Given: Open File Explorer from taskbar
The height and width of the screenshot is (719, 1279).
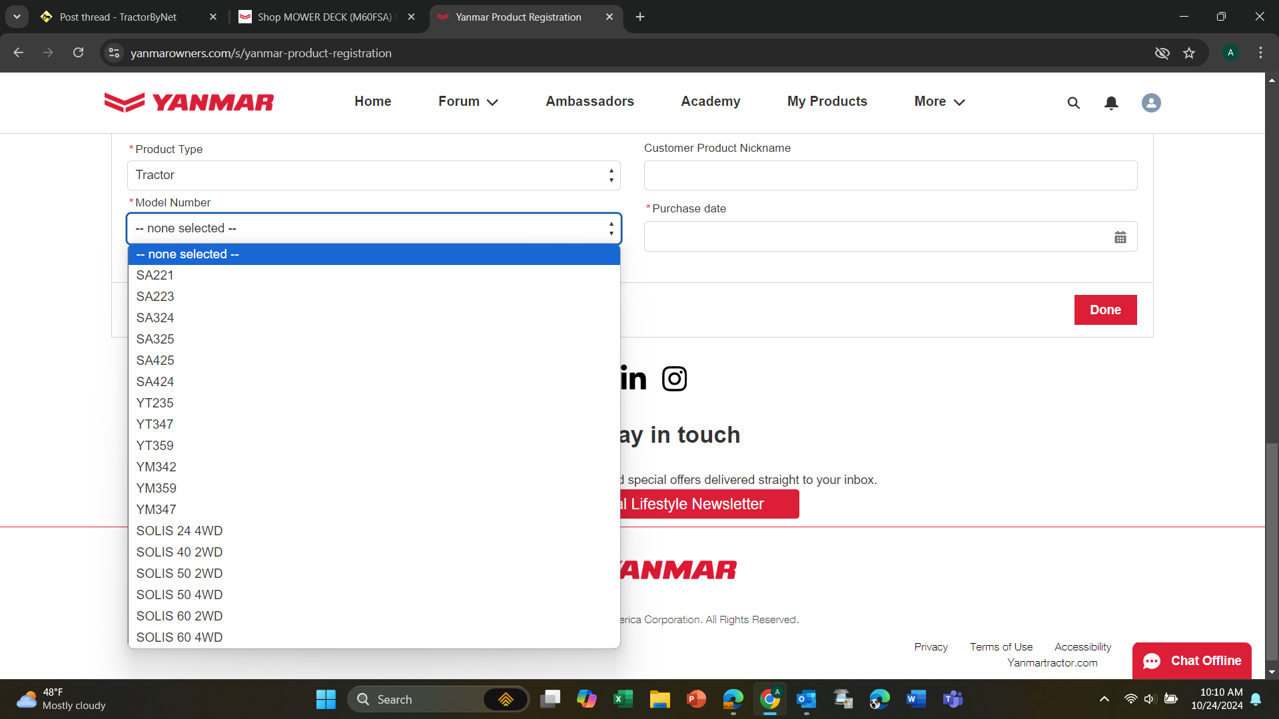Looking at the screenshot, I should click(659, 699).
